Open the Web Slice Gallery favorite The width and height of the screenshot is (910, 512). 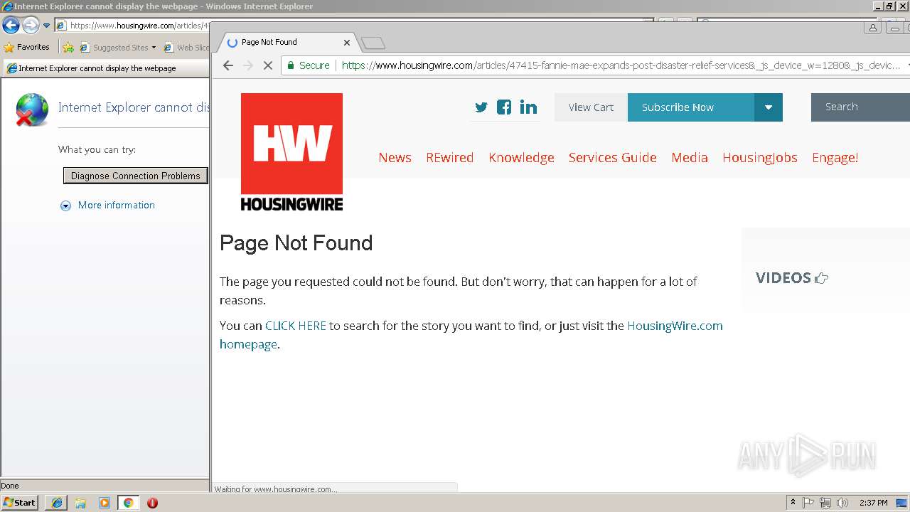tap(186, 48)
